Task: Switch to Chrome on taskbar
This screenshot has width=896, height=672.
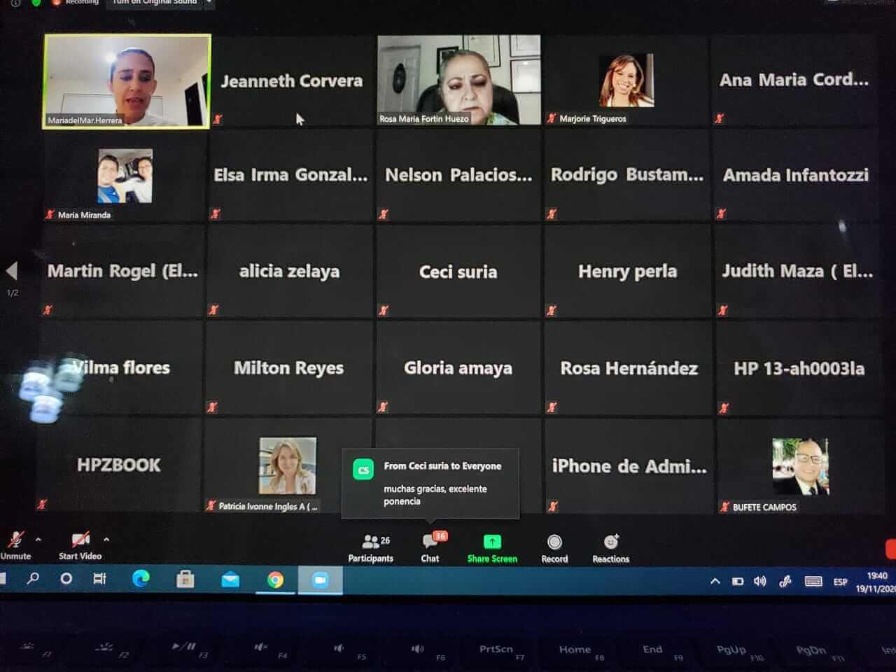Action: click(x=275, y=580)
